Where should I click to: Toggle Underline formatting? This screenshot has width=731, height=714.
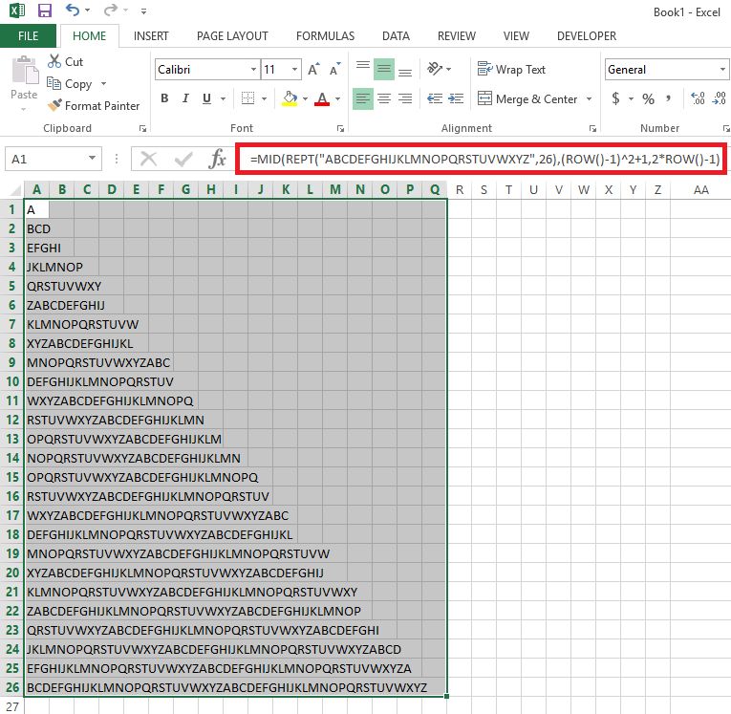pyautogui.click(x=207, y=98)
